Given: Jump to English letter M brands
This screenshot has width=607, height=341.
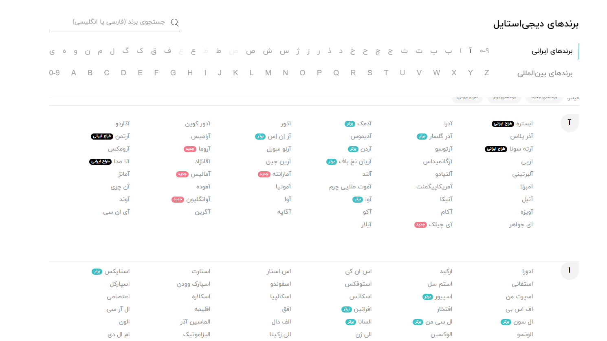Looking at the screenshot, I should pos(268,73).
